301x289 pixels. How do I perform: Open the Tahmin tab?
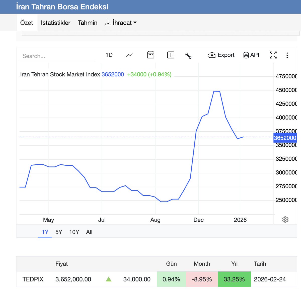click(88, 23)
